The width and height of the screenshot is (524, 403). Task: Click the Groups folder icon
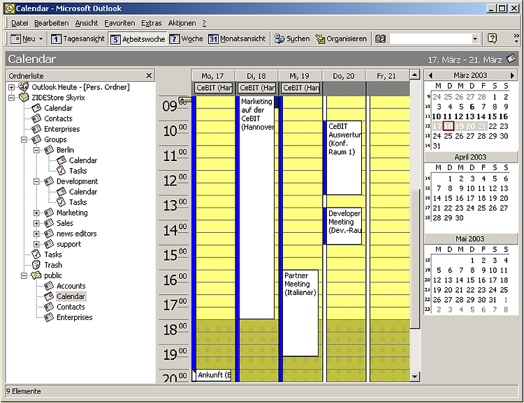[36, 139]
